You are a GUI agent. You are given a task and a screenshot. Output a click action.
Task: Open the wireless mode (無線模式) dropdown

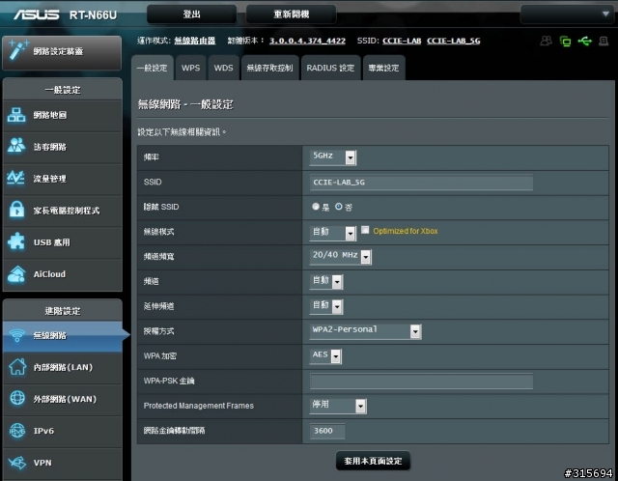pos(333,233)
